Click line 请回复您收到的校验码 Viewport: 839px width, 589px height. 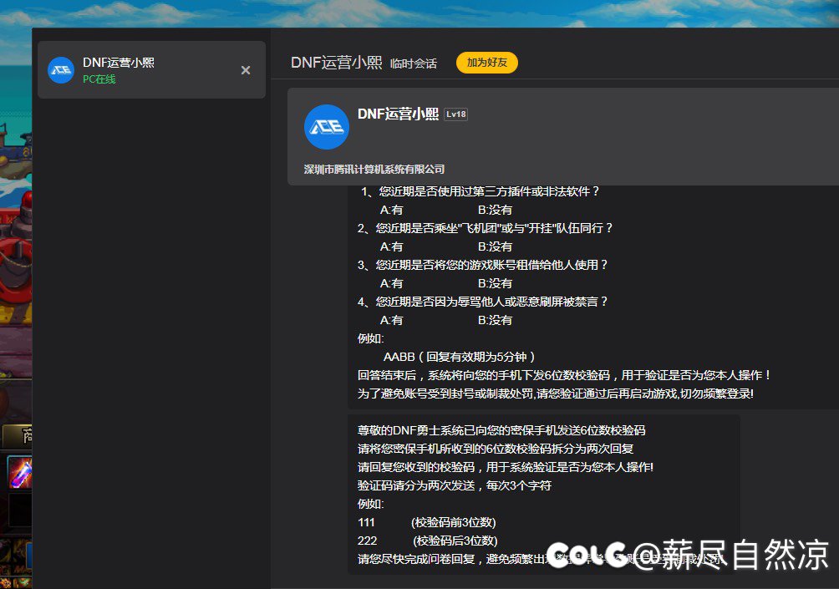click(506, 467)
